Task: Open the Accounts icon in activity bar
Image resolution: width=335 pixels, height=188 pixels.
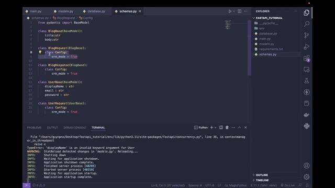Action: tap(306, 166)
